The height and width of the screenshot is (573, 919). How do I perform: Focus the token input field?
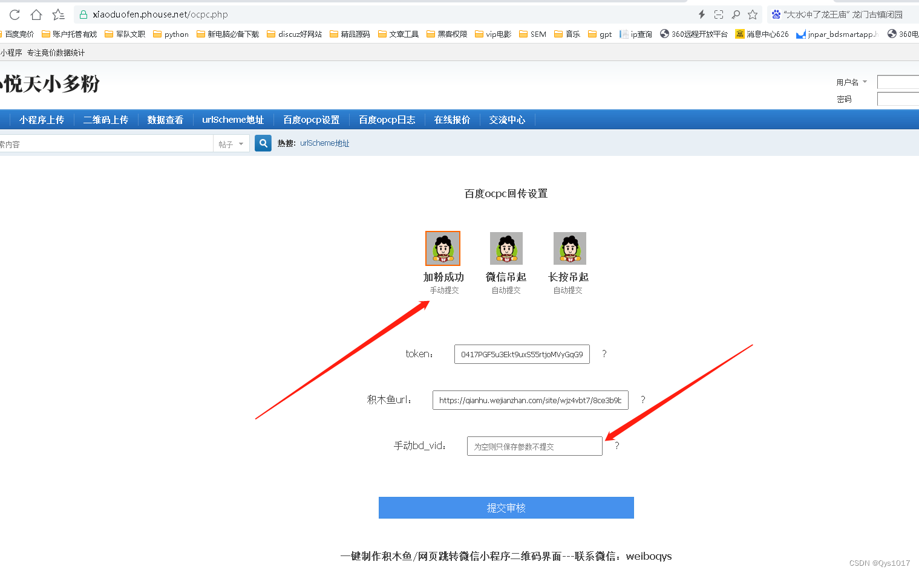522,354
